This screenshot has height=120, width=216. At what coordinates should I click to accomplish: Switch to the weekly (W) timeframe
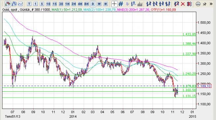point(99,4)
